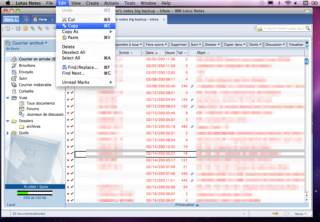This screenshot has width=320, height=222.
Task: Collapse the Vues tree section
Action: tap(8, 98)
